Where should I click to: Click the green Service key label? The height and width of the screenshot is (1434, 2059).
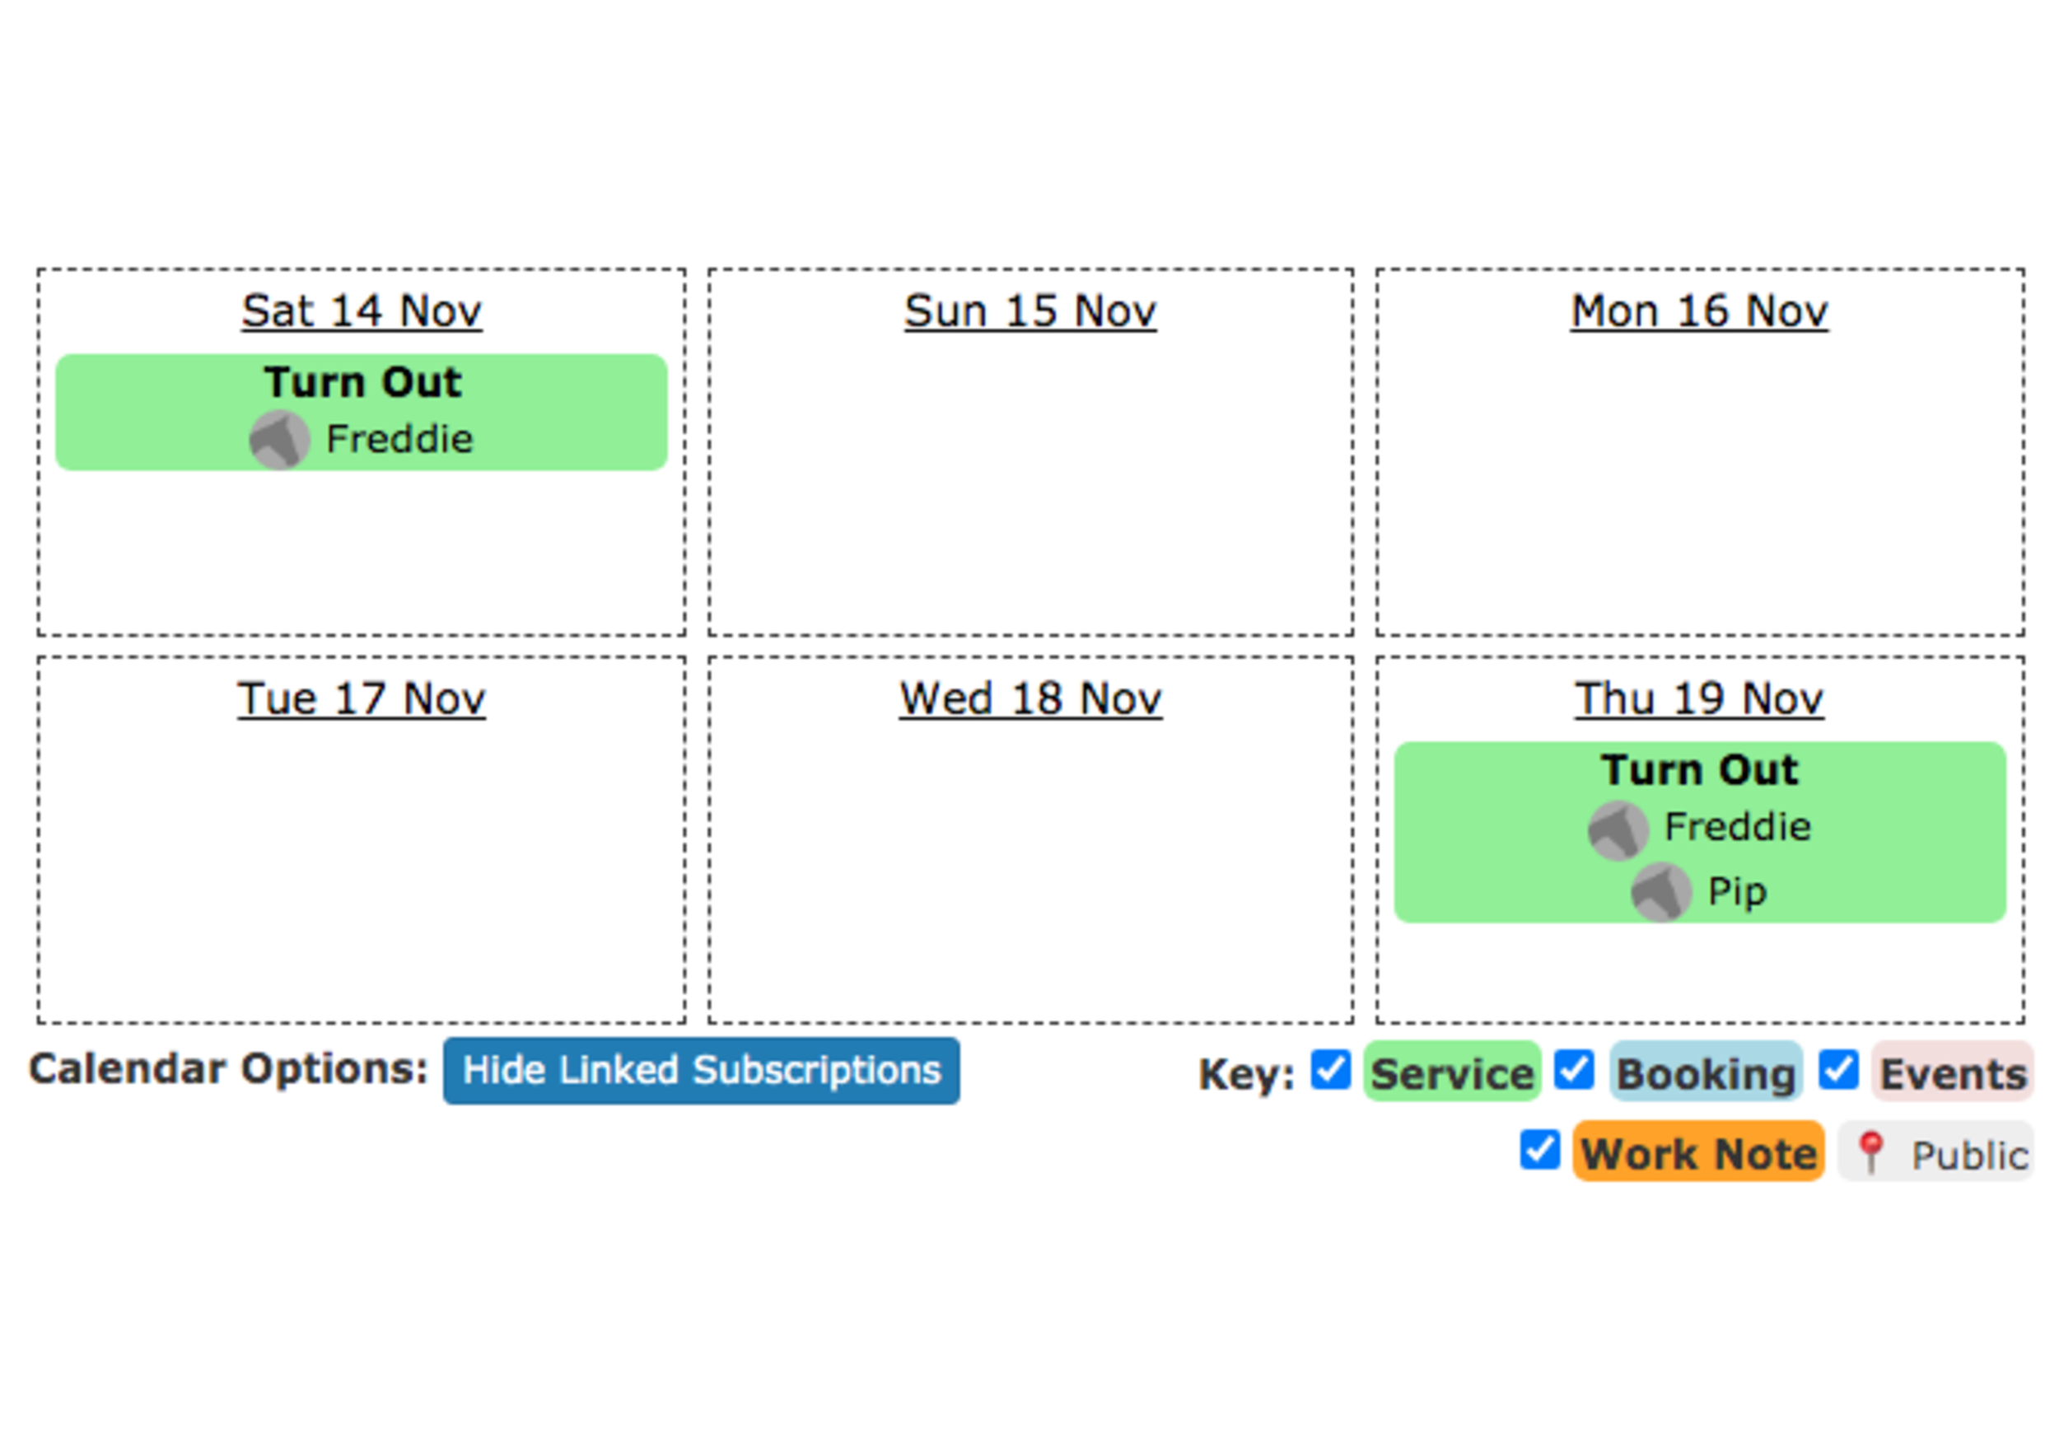pos(1452,1072)
